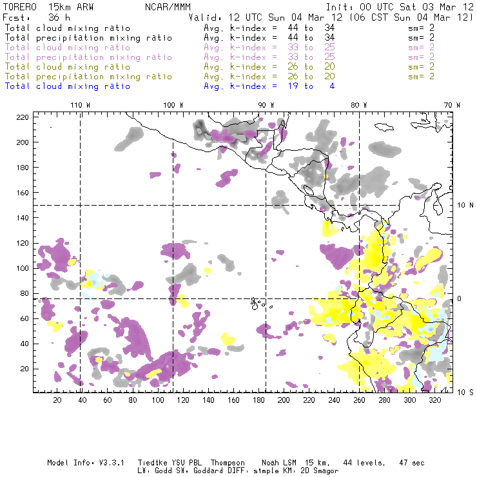Select the "44 levels," text

tap(364, 463)
